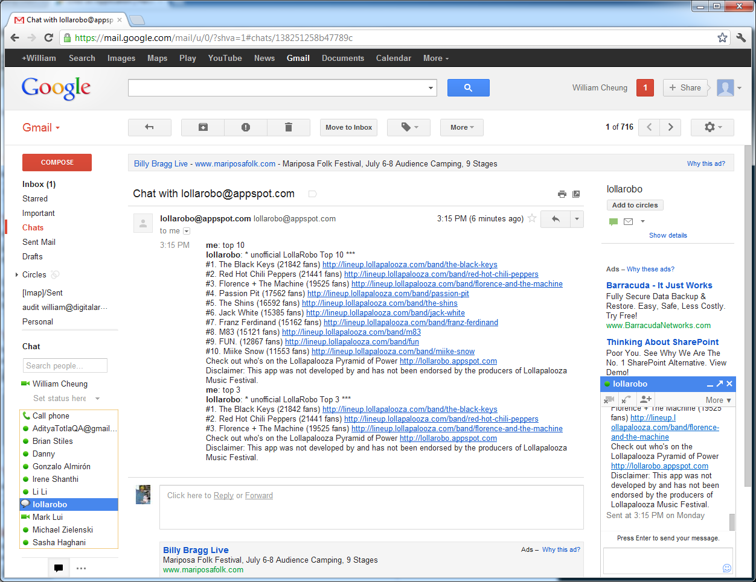Open the More actions dropdown

(x=462, y=127)
